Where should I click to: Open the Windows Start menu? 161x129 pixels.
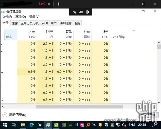(x=5, y=124)
